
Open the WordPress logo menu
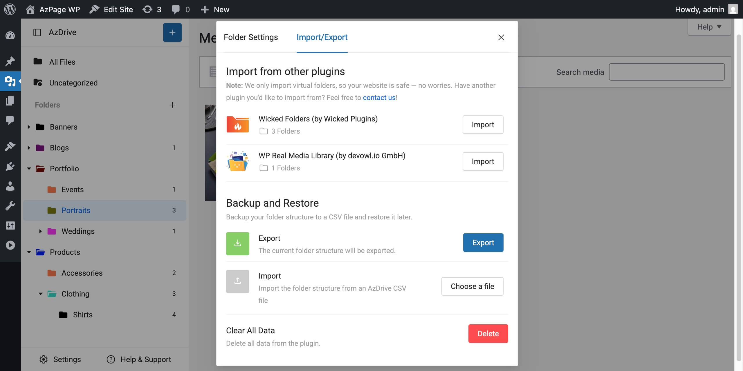[x=10, y=9]
